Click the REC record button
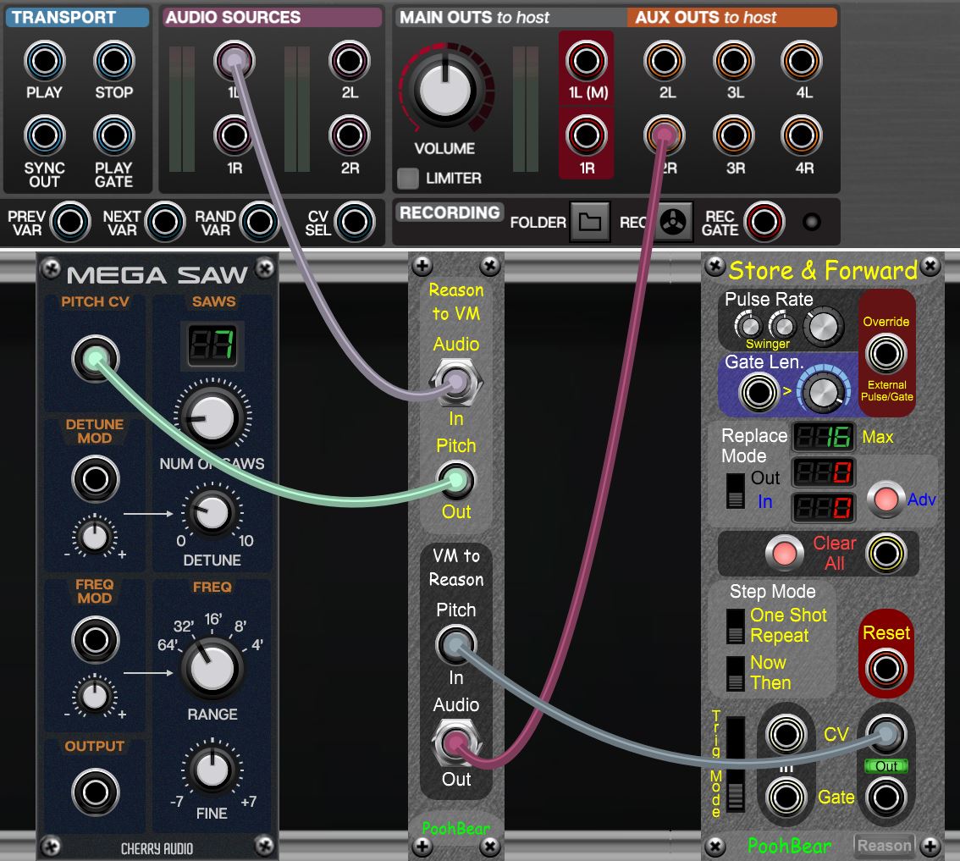Screen dimensions: 960x861 tap(671, 223)
